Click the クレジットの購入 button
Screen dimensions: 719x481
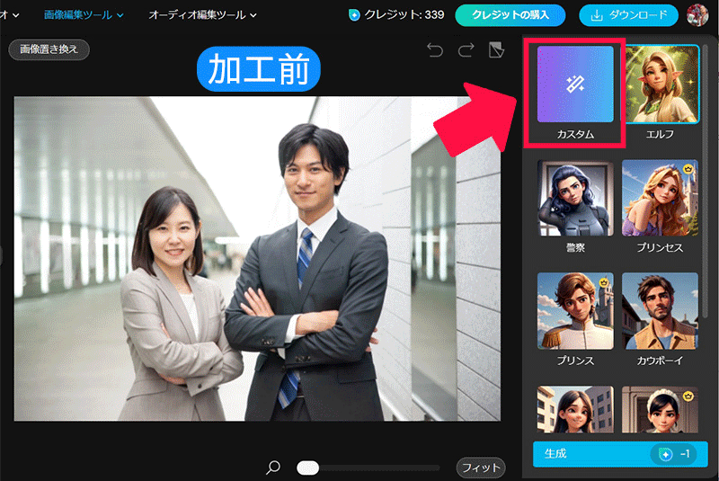click(x=510, y=15)
